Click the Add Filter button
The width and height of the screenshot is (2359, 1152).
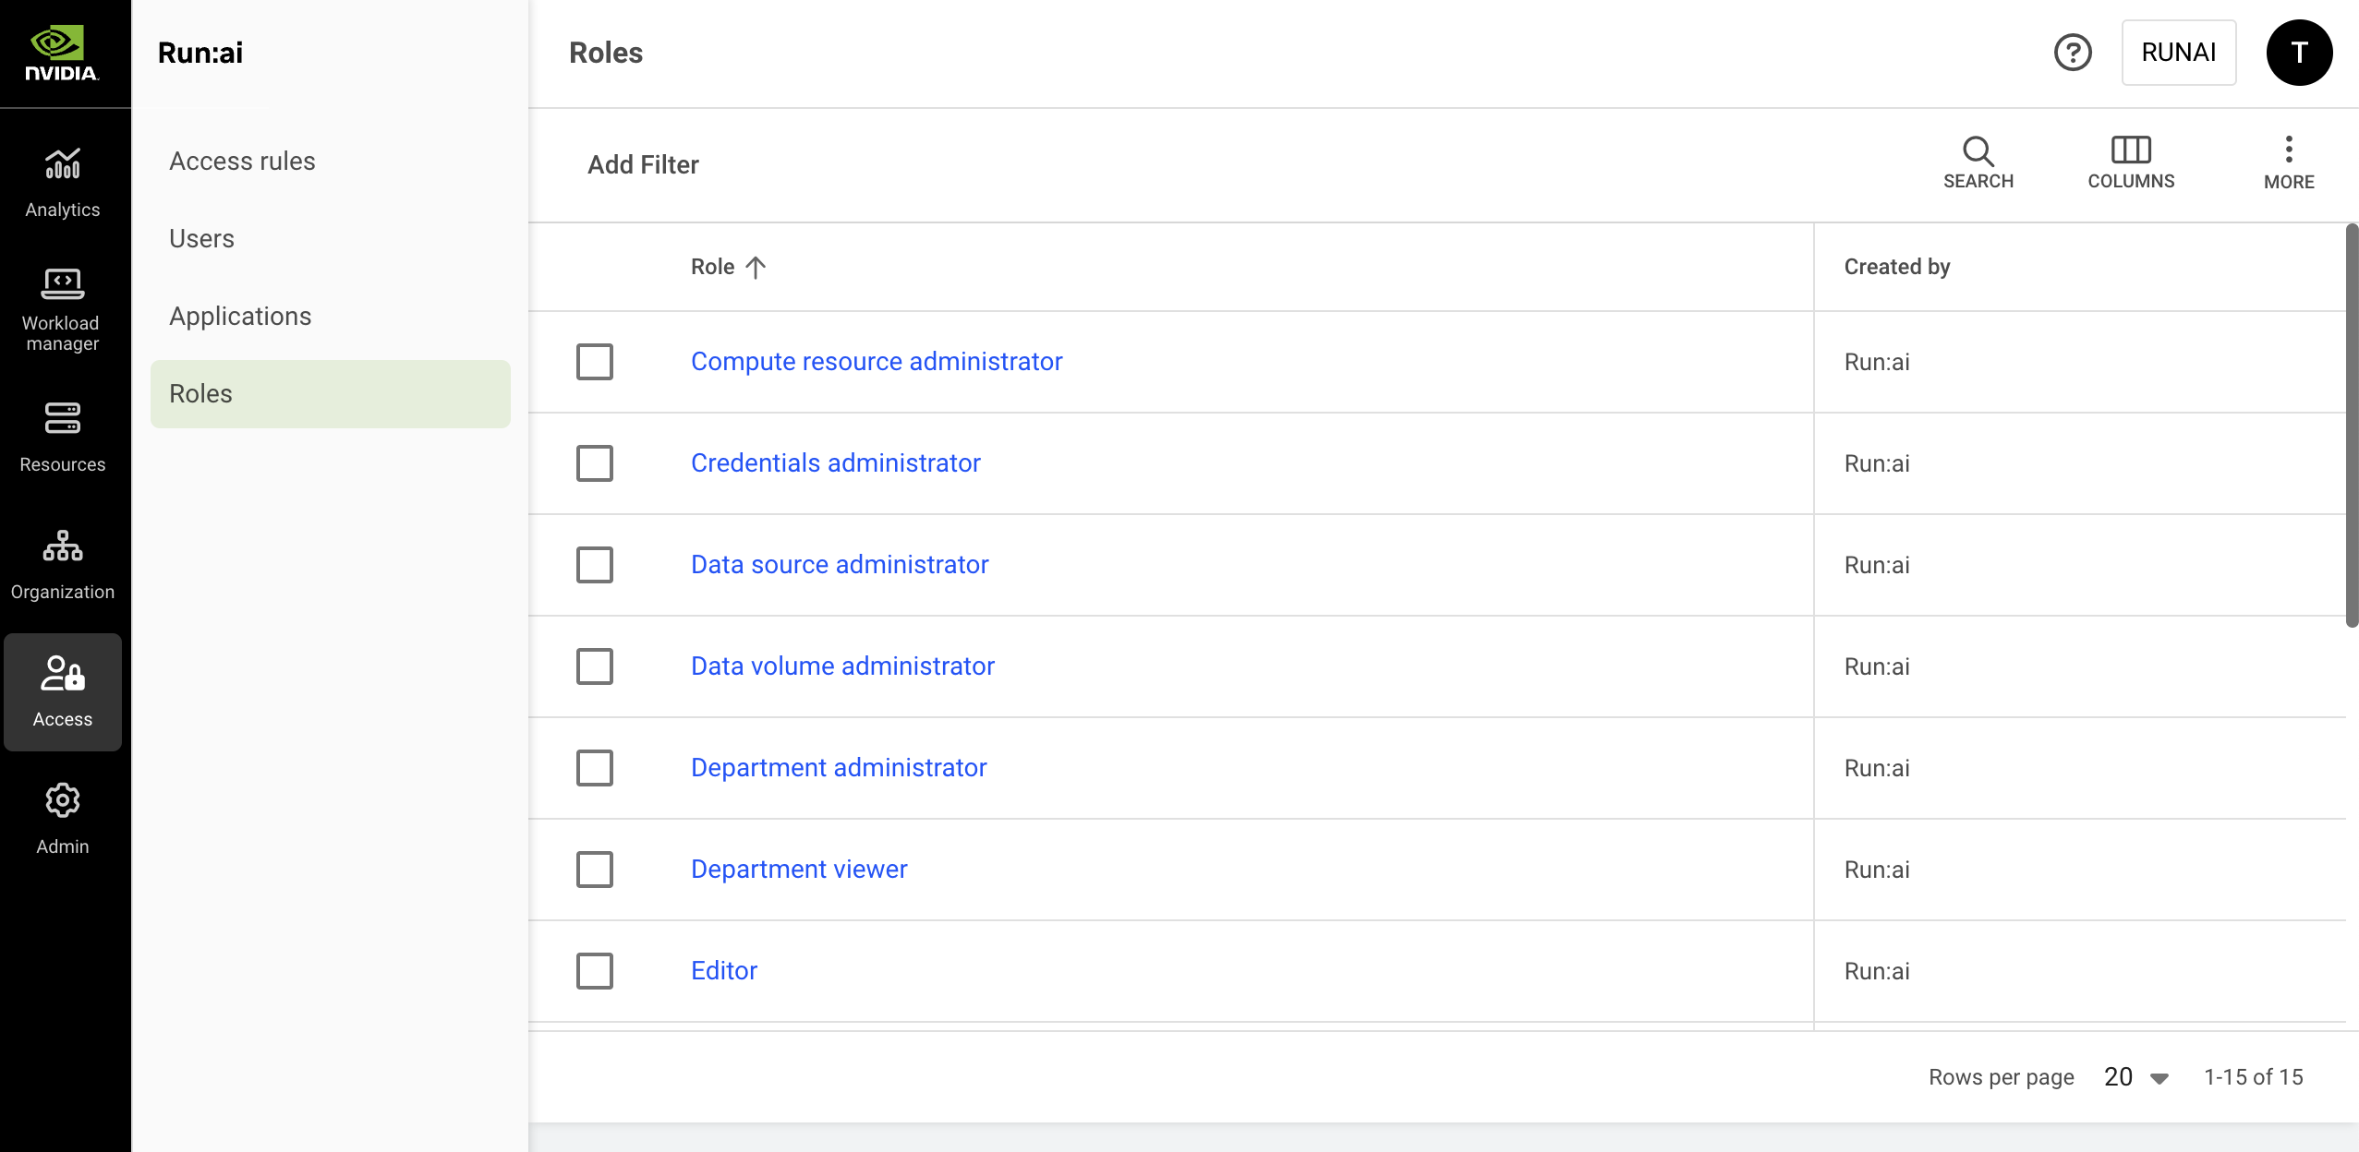pyautogui.click(x=643, y=164)
